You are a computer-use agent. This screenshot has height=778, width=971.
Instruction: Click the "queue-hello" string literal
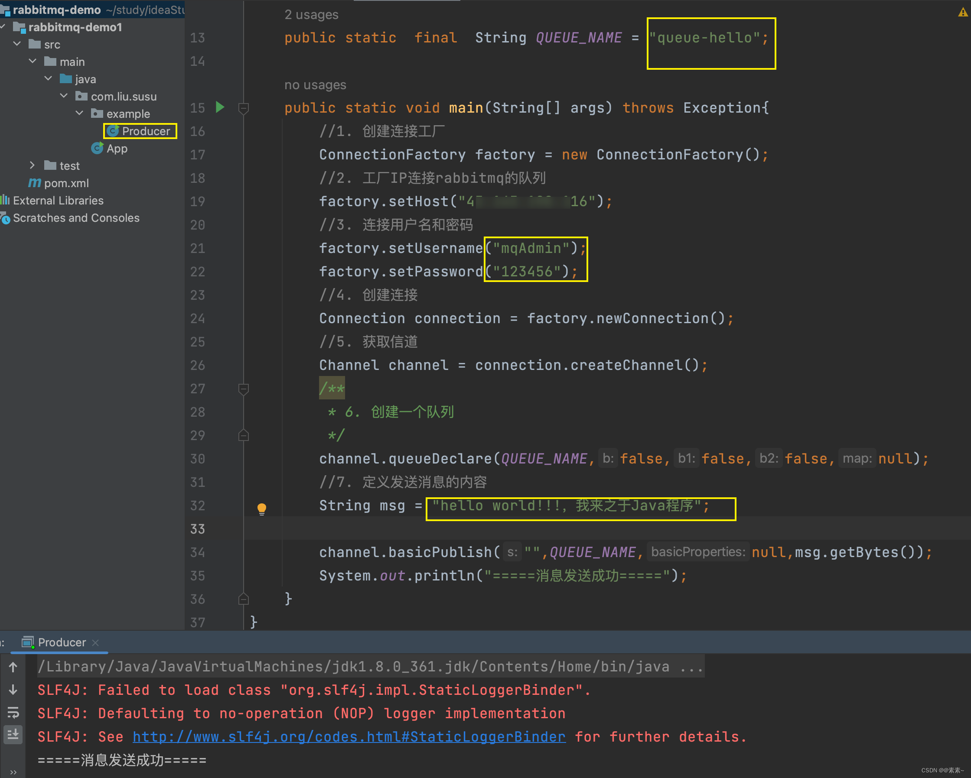[704, 38]
